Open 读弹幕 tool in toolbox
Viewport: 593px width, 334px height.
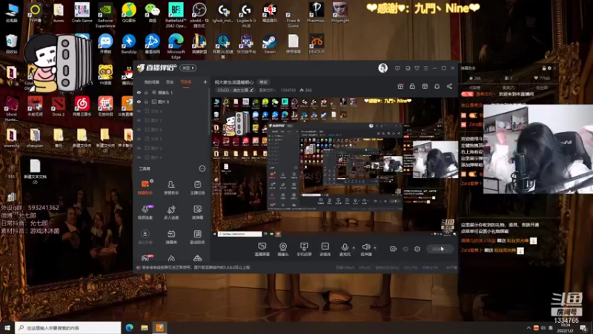pos(197,212)
